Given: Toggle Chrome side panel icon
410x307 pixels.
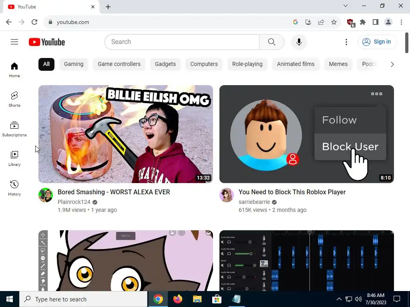Looking at the screenshot, I should tap(376, 22).
